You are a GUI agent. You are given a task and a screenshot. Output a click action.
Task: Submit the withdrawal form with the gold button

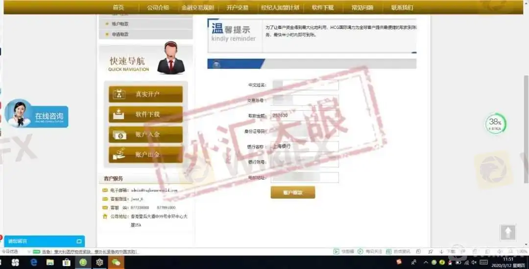coord(293,193)
